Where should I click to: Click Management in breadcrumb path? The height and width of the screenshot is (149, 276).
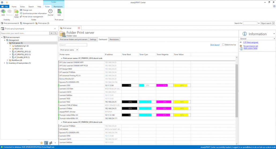point(28,23)
